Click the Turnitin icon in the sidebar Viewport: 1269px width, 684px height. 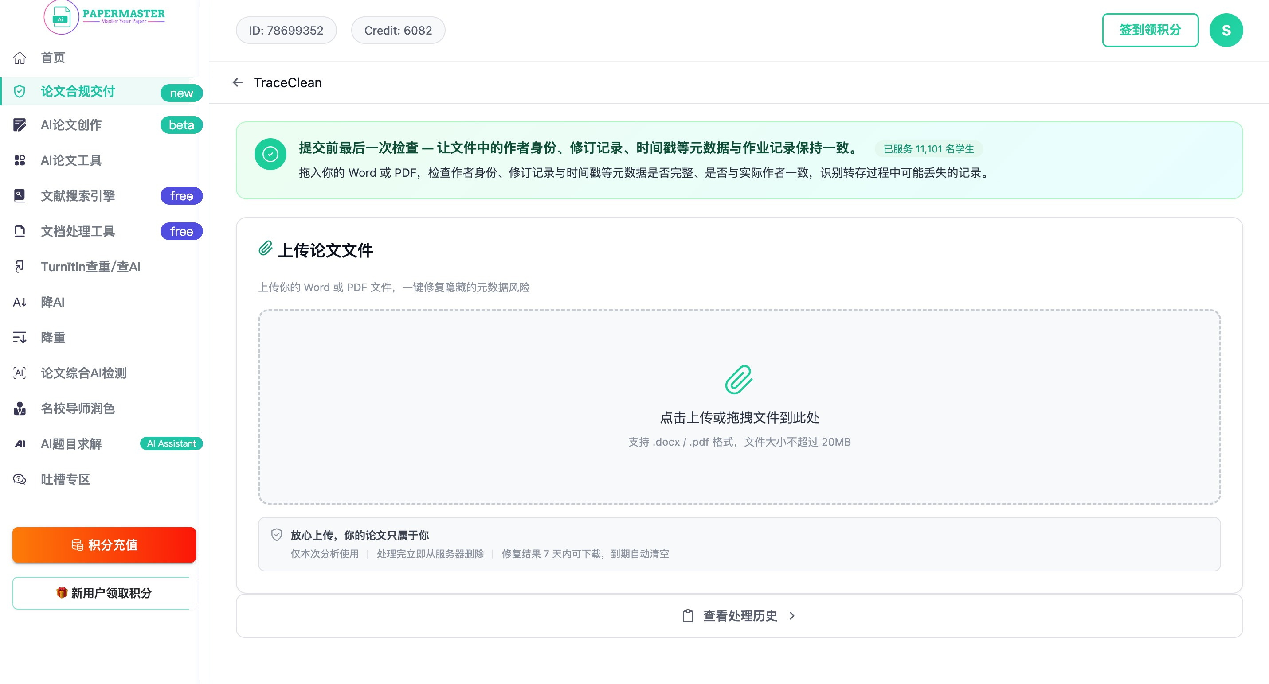coord(20,267)
